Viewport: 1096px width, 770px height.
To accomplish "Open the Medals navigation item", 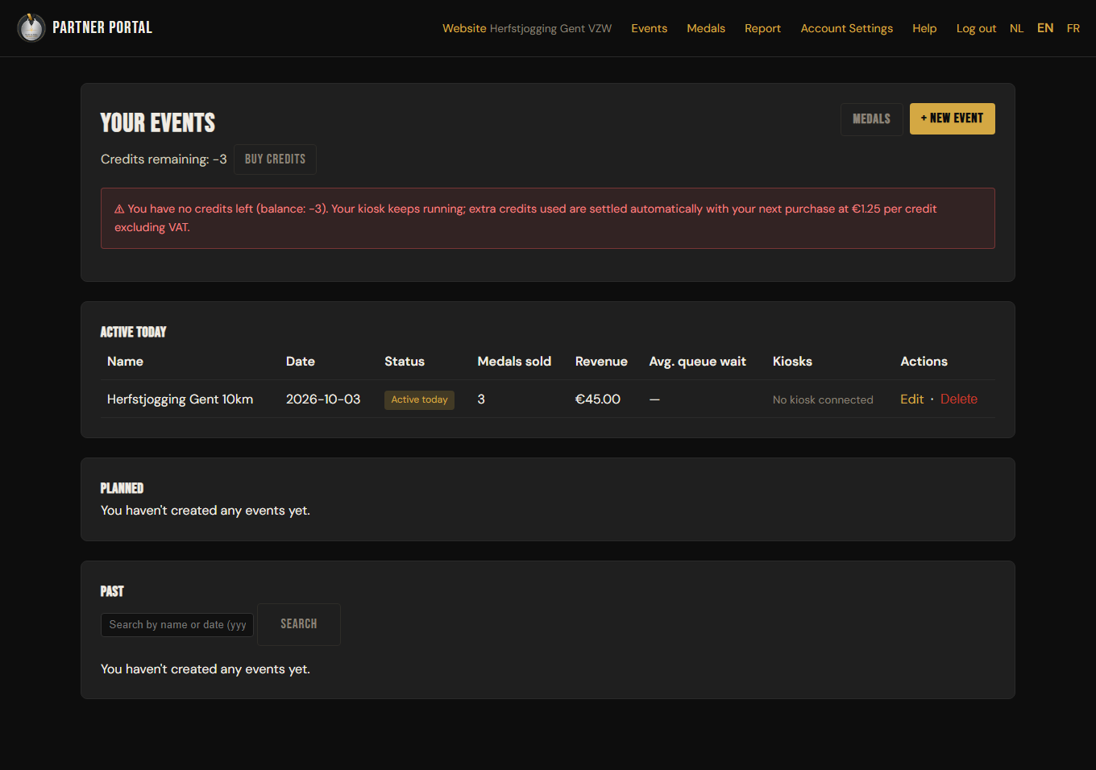I will [706, 28].
